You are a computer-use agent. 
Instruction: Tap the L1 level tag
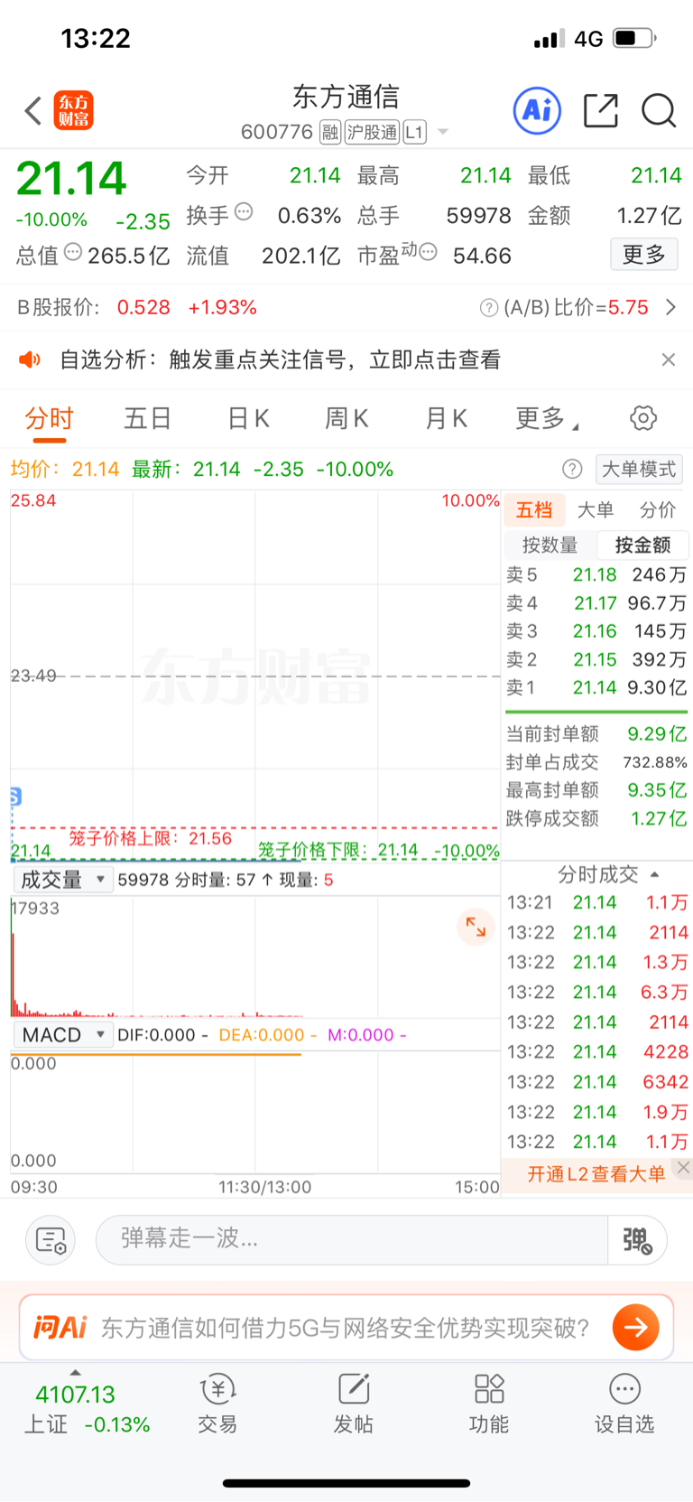tap(414, 133)
